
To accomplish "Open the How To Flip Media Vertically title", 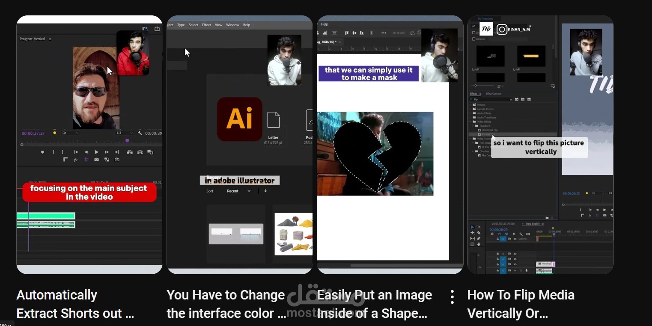I will click(521, 304).
